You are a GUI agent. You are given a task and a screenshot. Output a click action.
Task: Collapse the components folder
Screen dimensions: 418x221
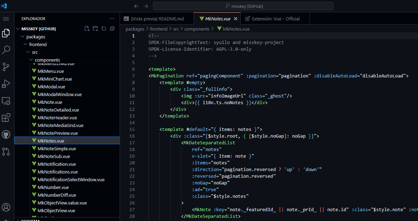tap(47, 60)
